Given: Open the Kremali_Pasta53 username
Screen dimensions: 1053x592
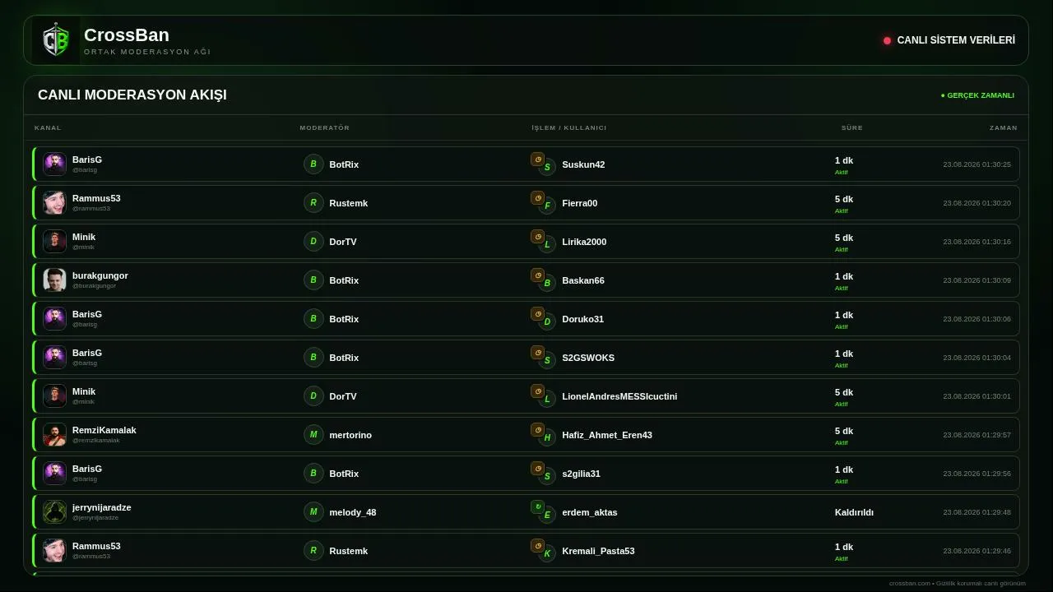Looking at the screenshot, I should pos(598,551).
